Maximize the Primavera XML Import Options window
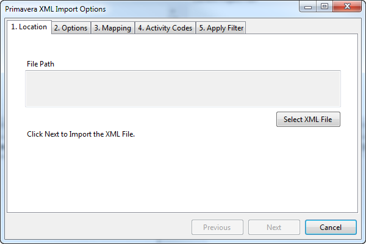 tap(325, 6)
